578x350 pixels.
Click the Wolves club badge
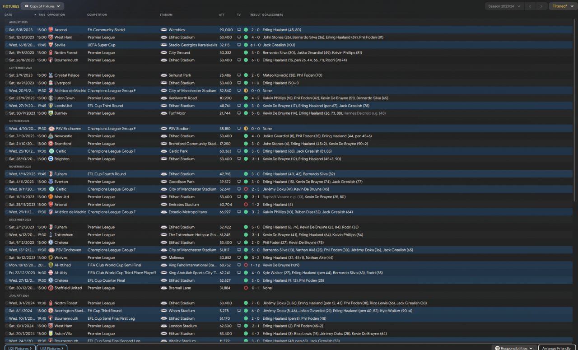point(51,257)
